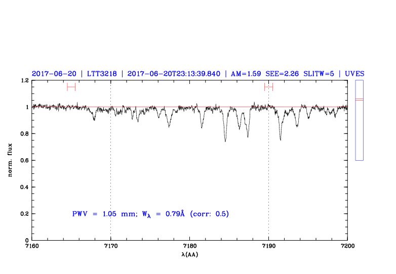
Task: Click the (corr: 0.5) annotation text
Action: coord(209,214)
